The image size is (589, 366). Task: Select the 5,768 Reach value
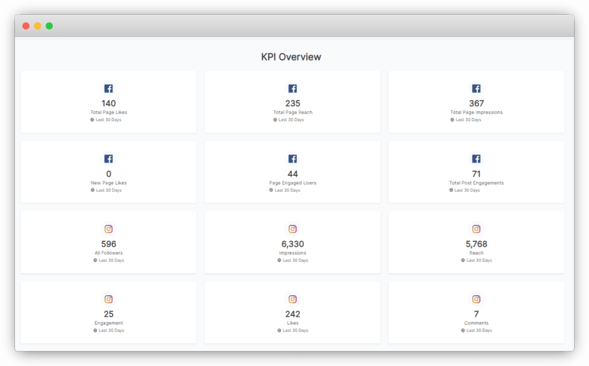pyautogui.click(x=476, y=244)
